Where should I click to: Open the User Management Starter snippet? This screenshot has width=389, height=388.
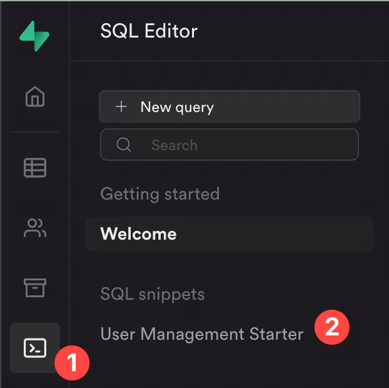(202, 334)
